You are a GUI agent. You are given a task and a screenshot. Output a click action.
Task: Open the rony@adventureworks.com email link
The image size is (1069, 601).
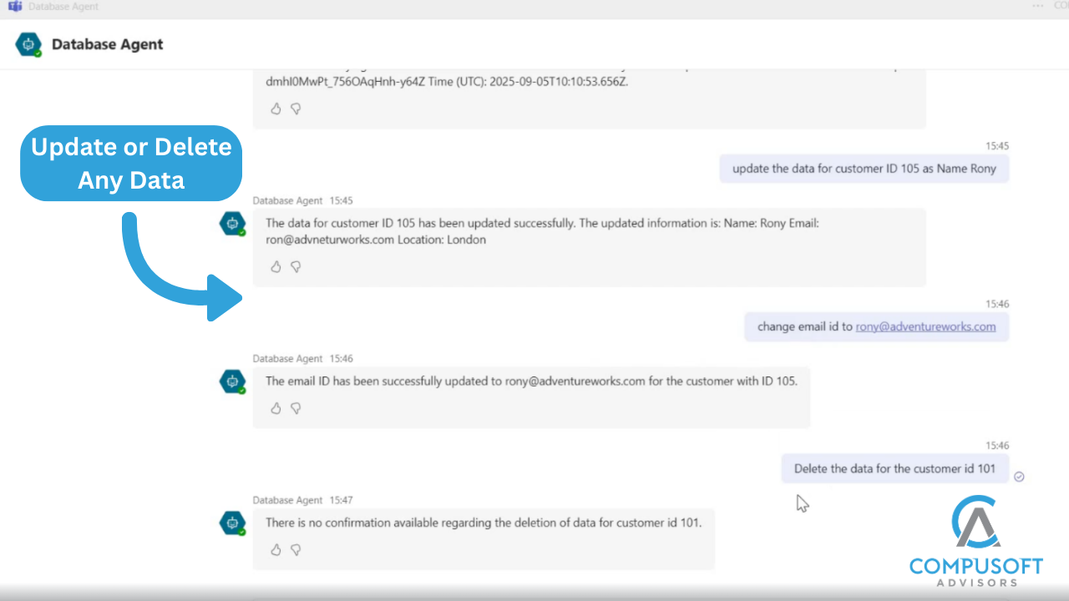click(925, 326)
